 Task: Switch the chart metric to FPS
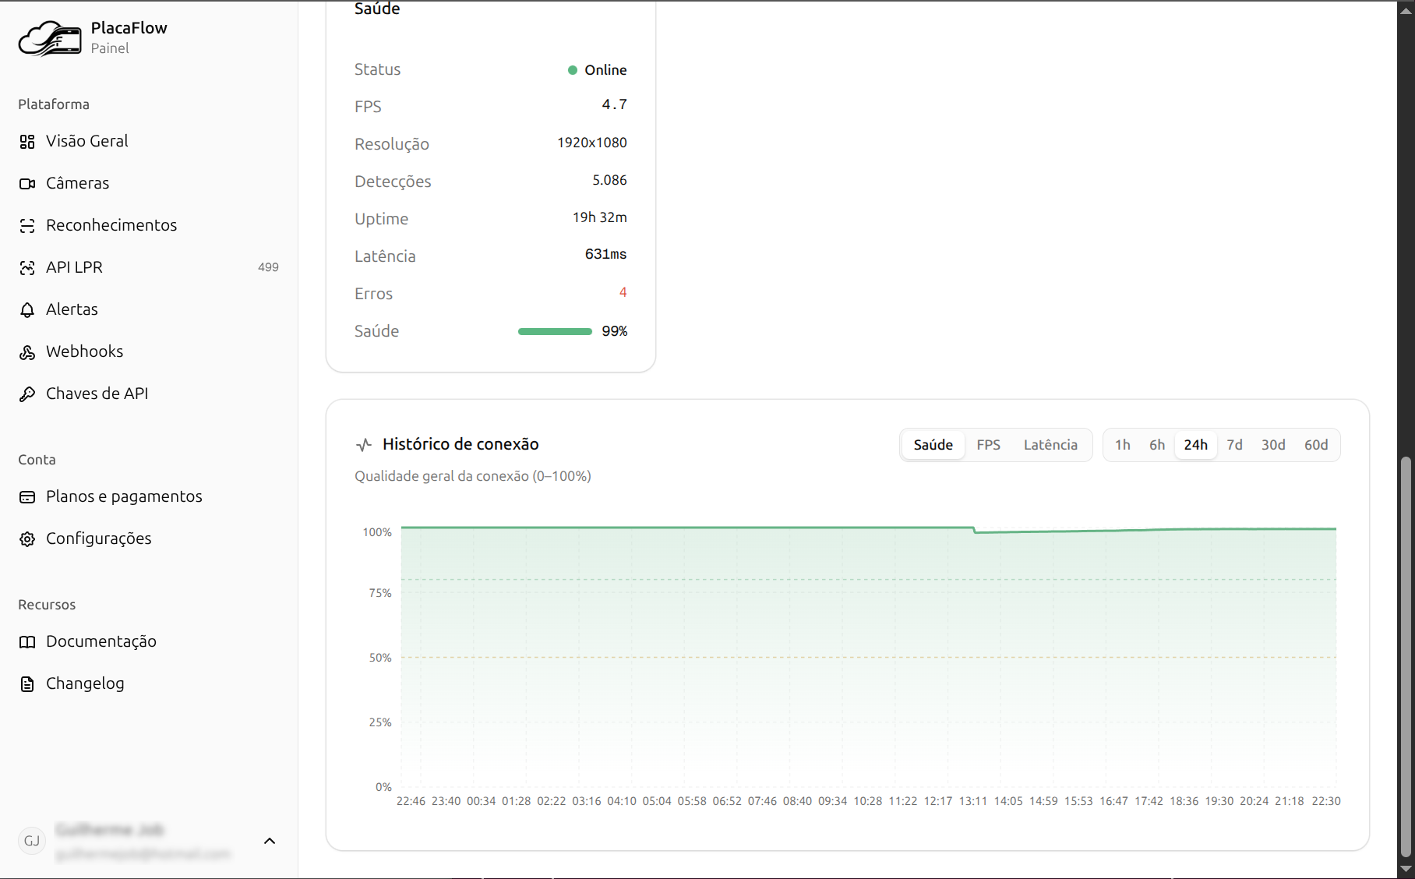[988, 445]
